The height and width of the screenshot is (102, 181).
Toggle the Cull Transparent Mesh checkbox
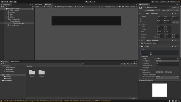(157, 43)
